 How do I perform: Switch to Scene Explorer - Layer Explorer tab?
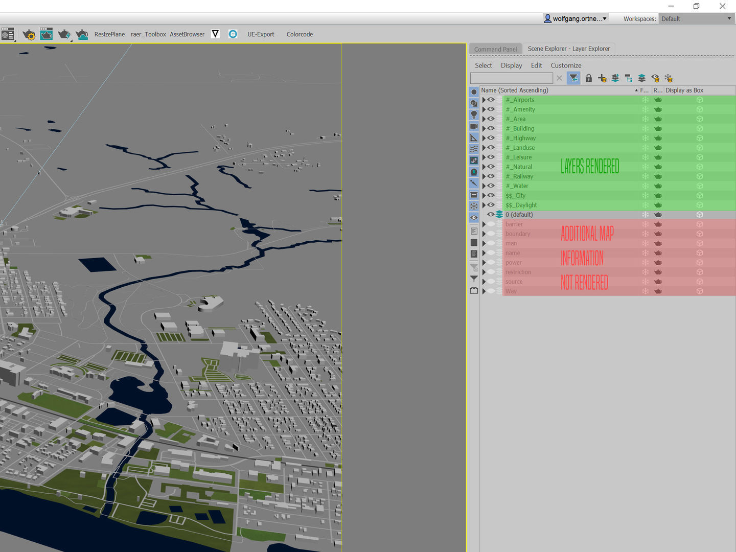click(569, 49)
